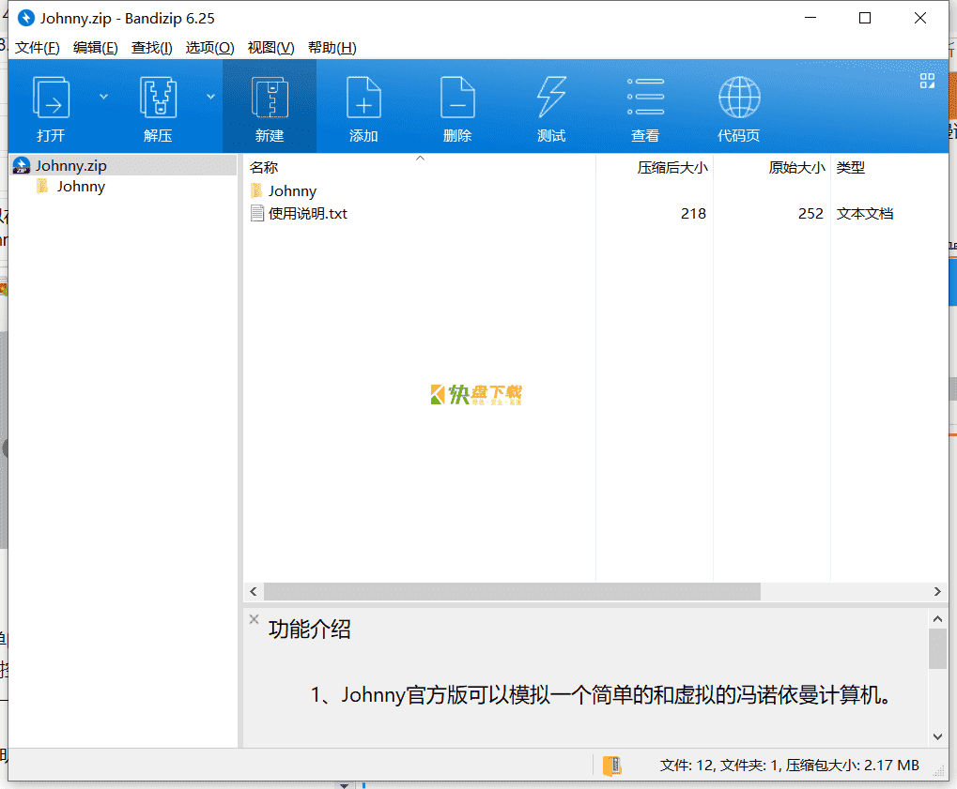This screenshot has width=957, height=789.
Task: Click the grid layout icon in the toolbar corner
Action: click(x=927, y=81)
